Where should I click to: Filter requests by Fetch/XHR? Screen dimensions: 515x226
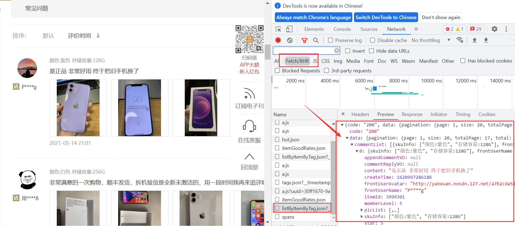(297, 61)
